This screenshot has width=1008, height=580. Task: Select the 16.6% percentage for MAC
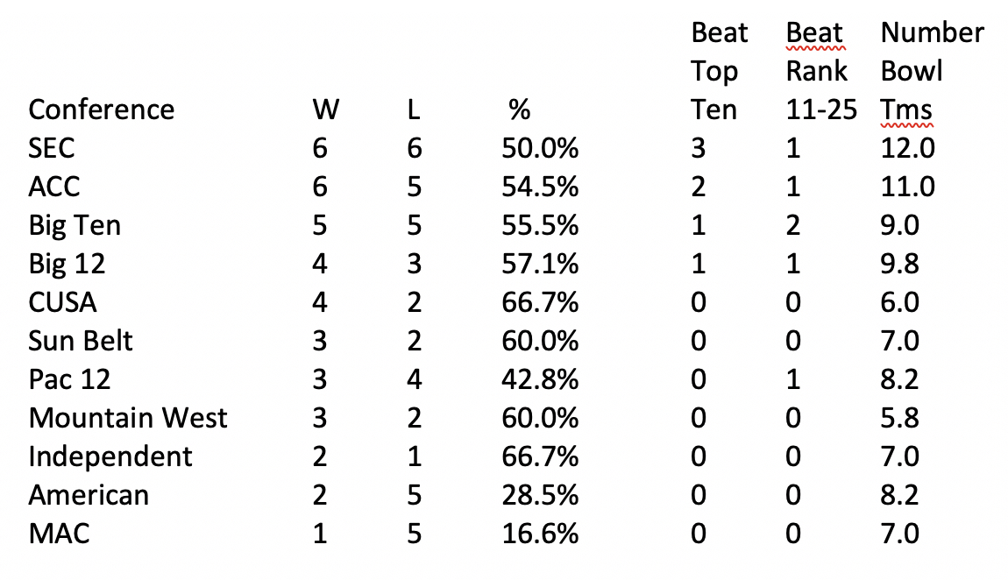tap(540, 534)
